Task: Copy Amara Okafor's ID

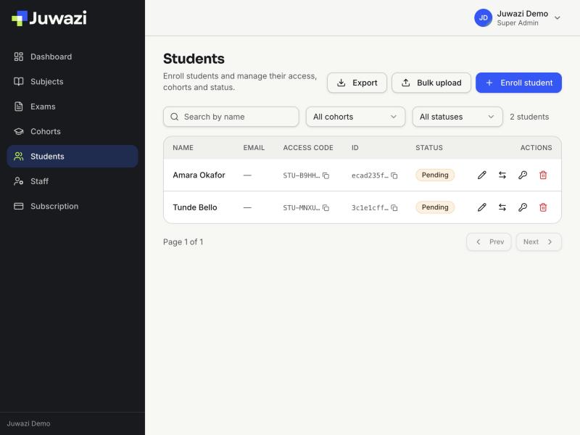Action: [x=394, y=175]
